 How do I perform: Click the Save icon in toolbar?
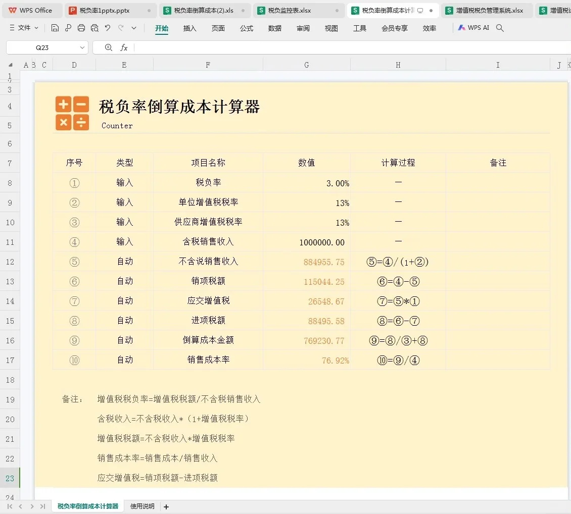tap(55, 28)
